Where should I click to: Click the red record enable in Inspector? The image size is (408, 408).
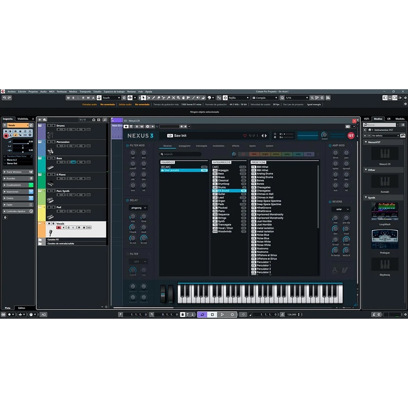point(6,135)
